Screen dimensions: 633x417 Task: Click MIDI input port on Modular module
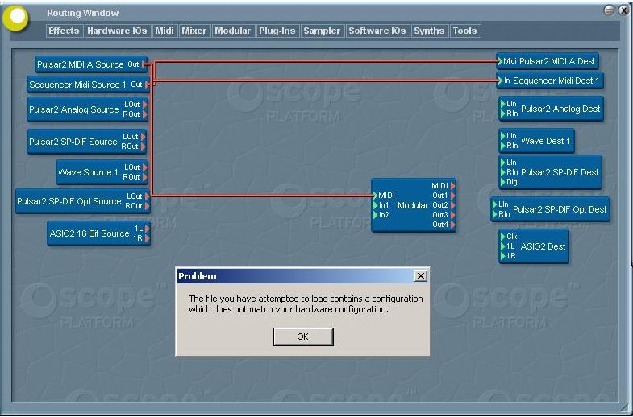[x=376, y=196]
